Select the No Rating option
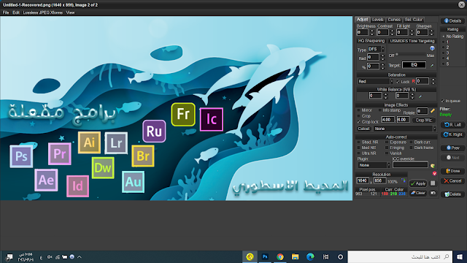The width and height of the screenshot is (467, 263). click(444, 37)
